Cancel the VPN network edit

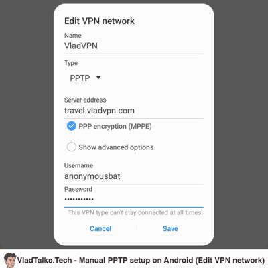tap(100, 228)
